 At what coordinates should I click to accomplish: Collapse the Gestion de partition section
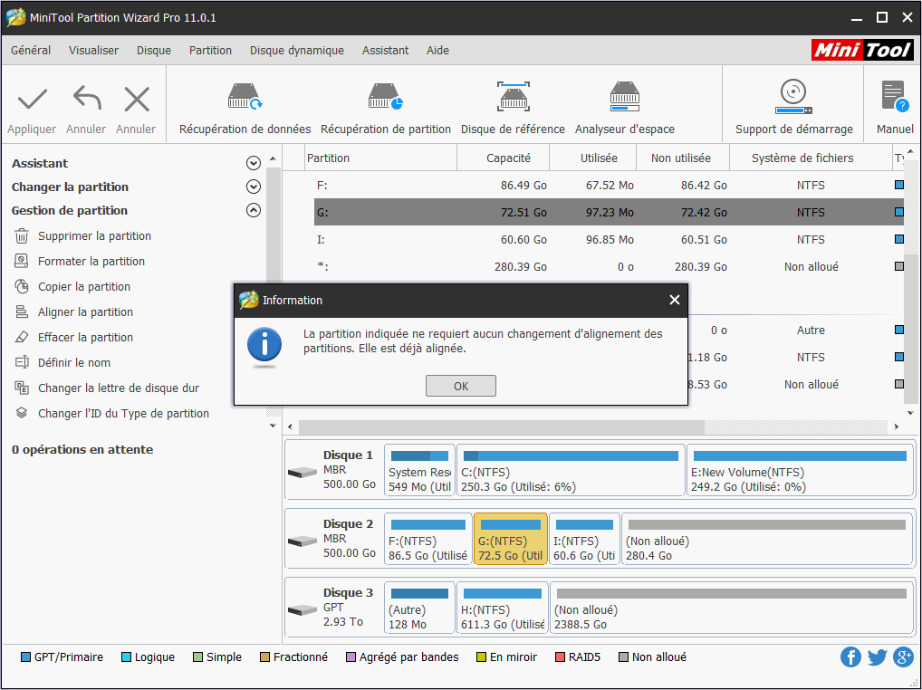pos(254,210)
